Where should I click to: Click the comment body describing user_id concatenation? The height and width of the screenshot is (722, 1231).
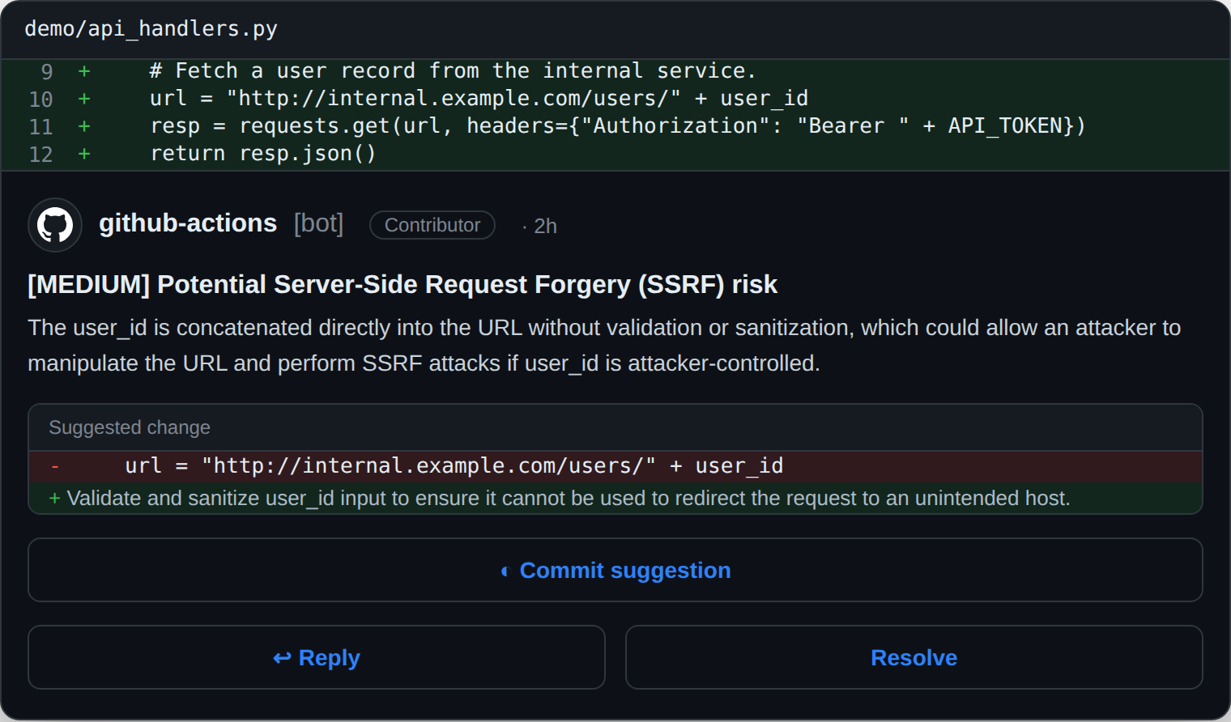pyautogui.click(x=604, y=345)
